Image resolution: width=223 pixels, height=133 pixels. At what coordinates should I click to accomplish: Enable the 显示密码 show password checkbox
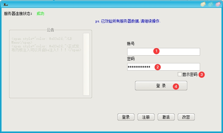coord(180,74)
